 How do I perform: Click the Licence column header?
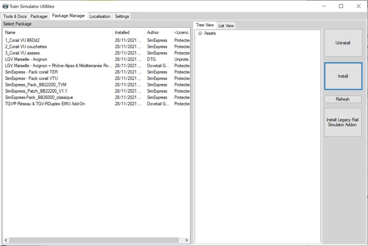click(181, 32)
